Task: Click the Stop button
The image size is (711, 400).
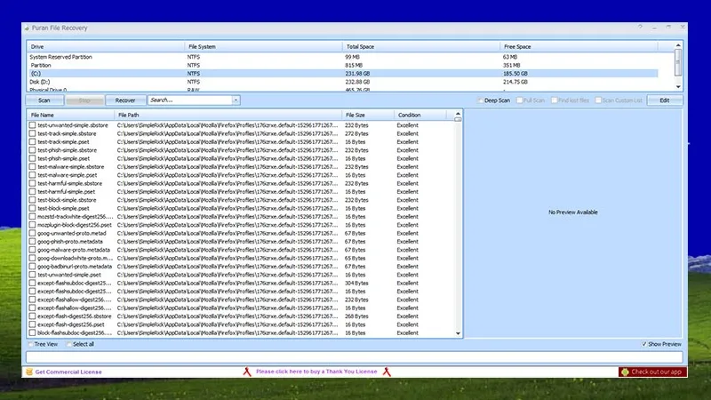Action: pos(84,100)
